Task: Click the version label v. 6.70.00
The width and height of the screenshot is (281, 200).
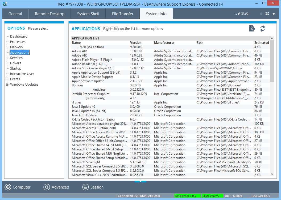Action: [x=241, y=14]
